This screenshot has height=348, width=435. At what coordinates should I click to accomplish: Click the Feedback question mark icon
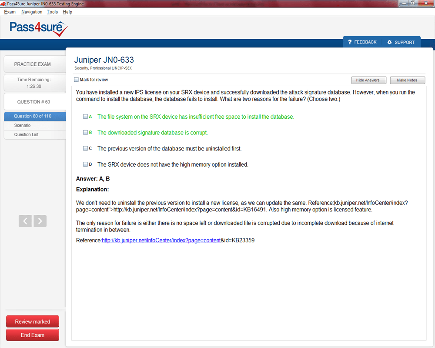(x=350, y=42)
